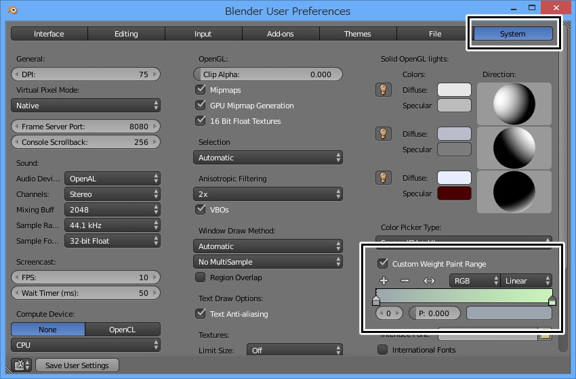Toggle Text Anti-aliasing
The height and width of the screenshot is (379, 576).
201,314
